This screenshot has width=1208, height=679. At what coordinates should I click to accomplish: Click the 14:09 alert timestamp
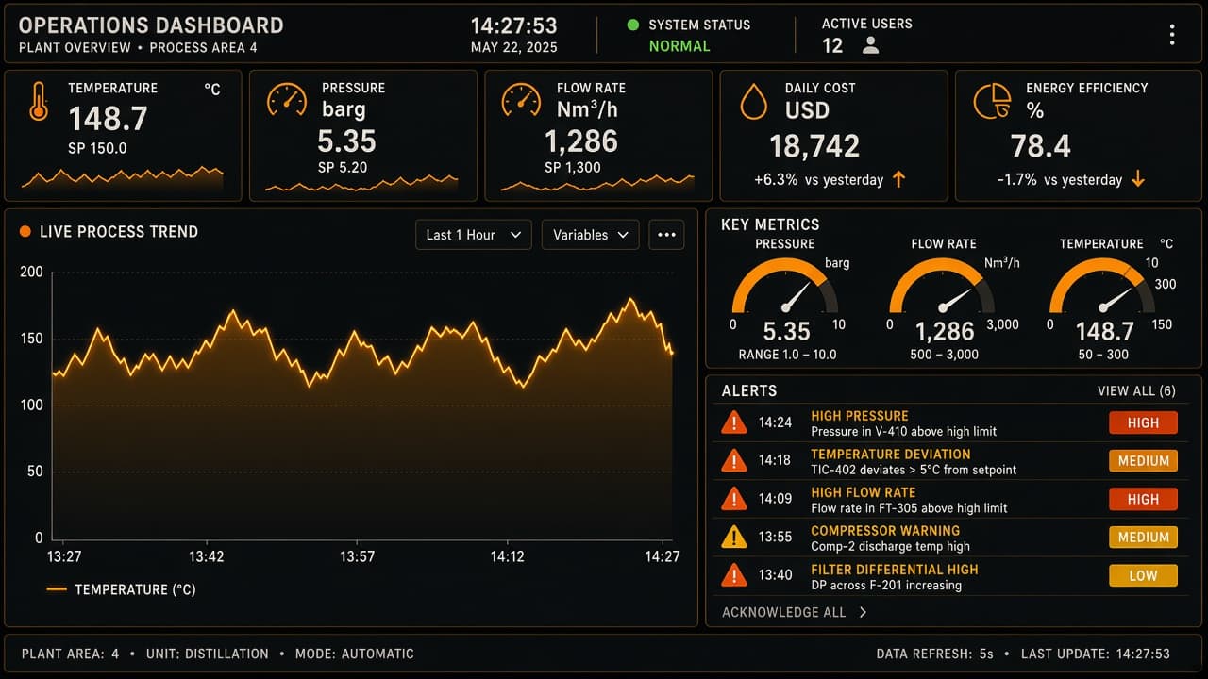tap(775, 499)
